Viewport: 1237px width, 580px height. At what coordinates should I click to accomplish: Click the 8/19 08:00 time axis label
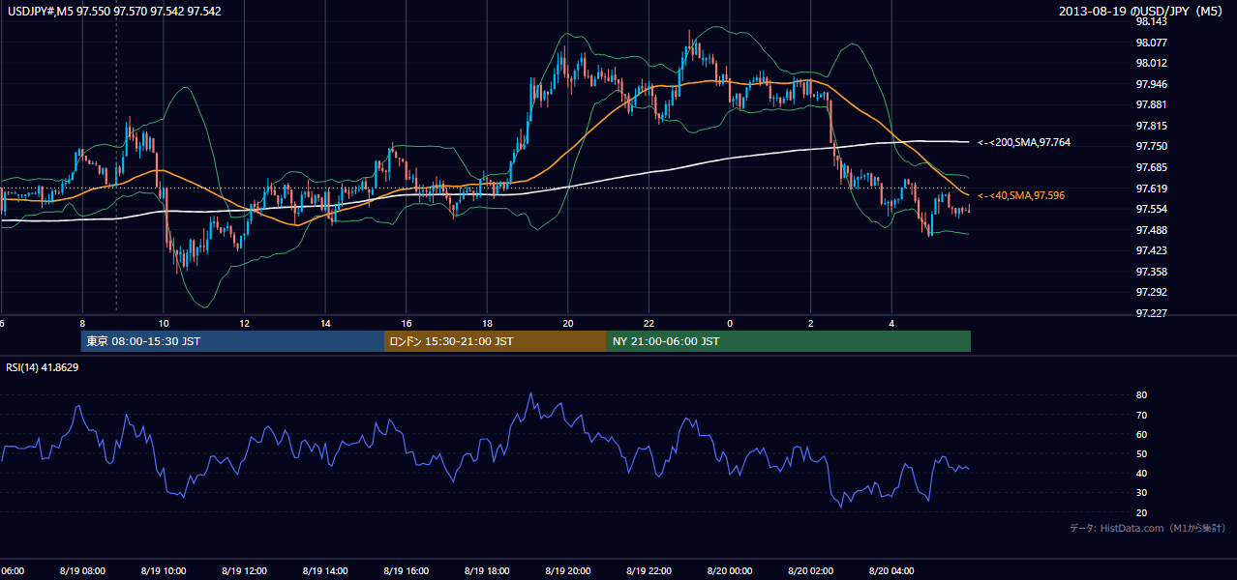[82, 571]
